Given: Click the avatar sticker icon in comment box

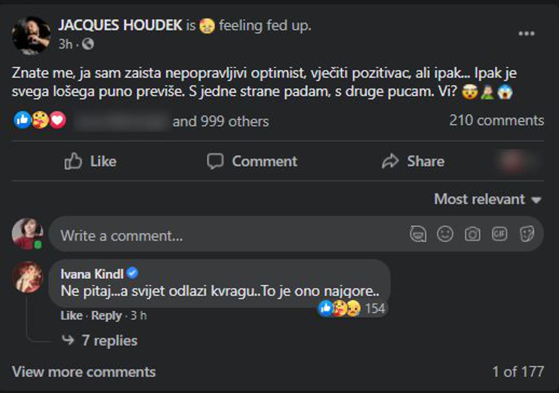Looking at the screenshot, I should click(418, 234).
